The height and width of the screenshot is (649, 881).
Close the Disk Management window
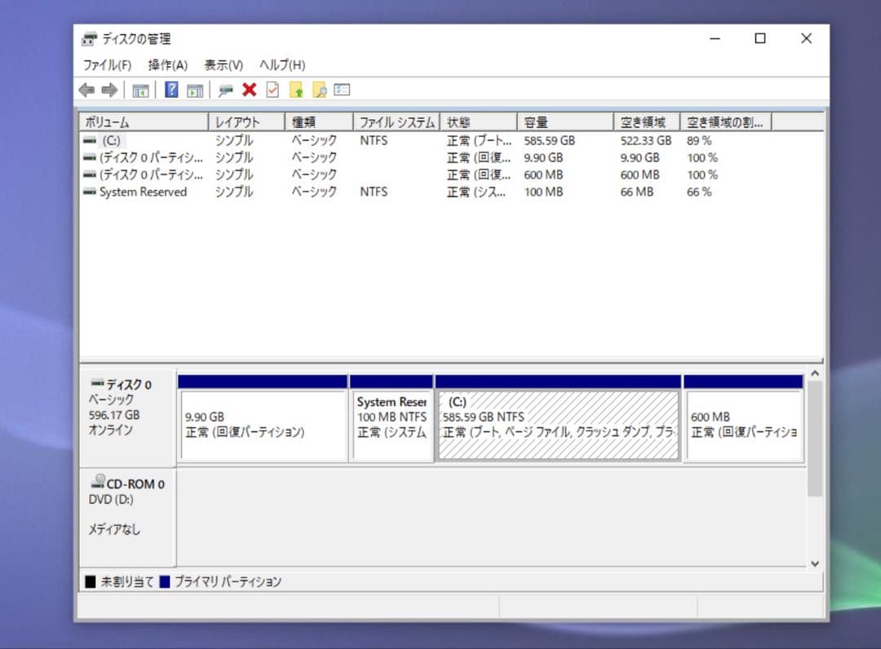pos(806,38)
